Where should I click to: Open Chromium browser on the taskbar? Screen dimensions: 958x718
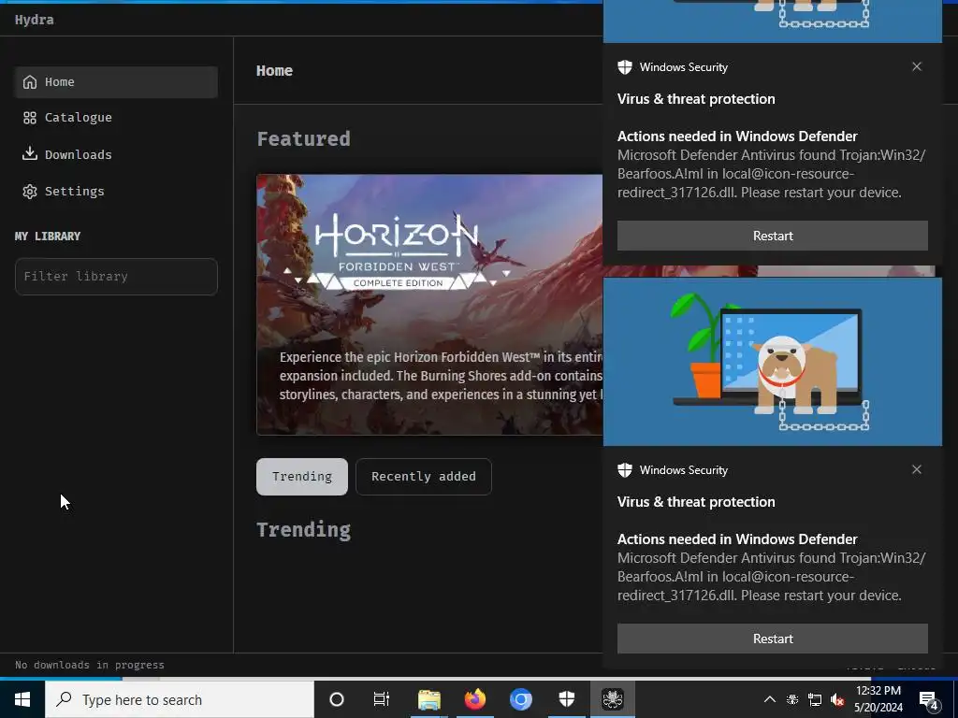pyautogui.click(x=520, y=699)
